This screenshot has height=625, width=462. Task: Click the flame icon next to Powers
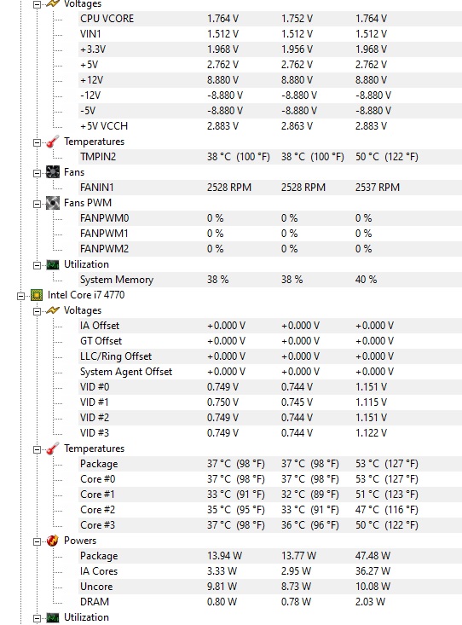52,541
